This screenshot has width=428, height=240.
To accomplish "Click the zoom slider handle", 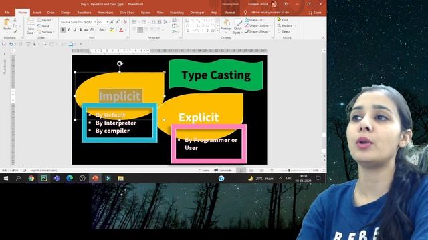I will pos(289,171).
